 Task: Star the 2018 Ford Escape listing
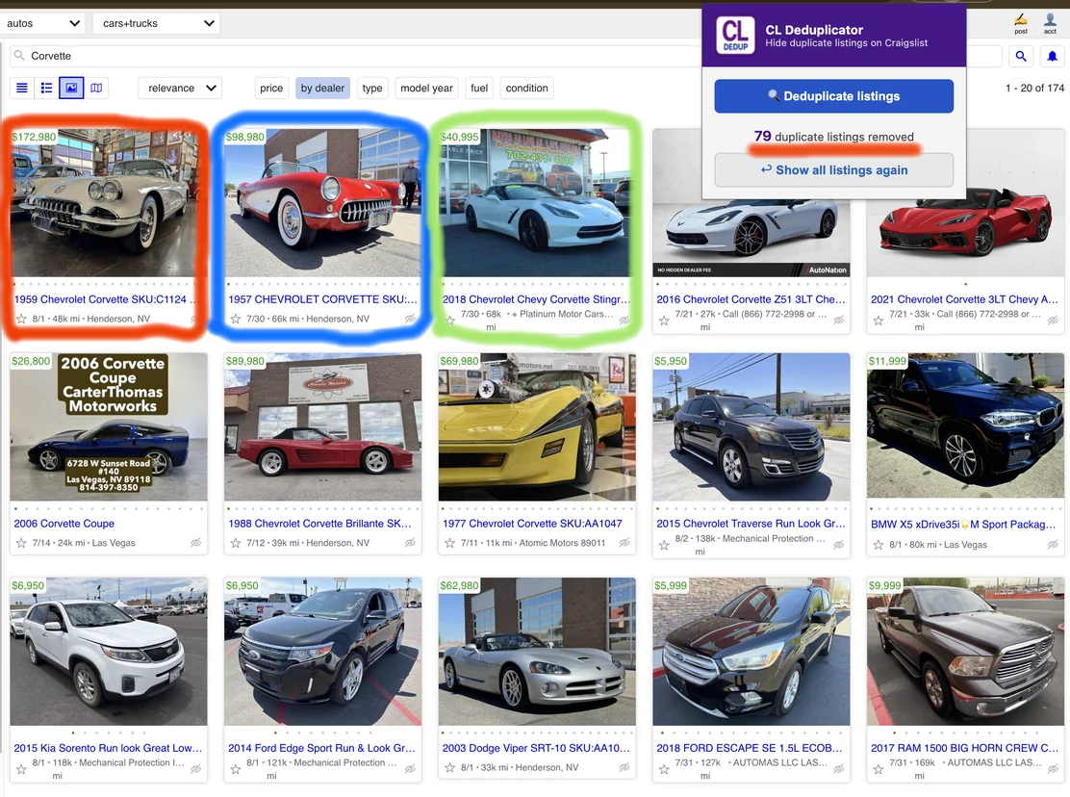tap(664, 769)
